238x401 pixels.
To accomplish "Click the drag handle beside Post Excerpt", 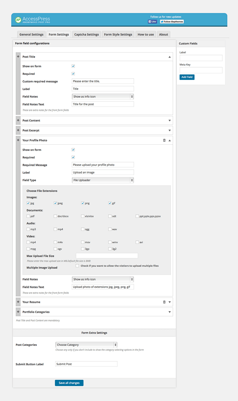I will pyautogui.click(x=18, y=130).
